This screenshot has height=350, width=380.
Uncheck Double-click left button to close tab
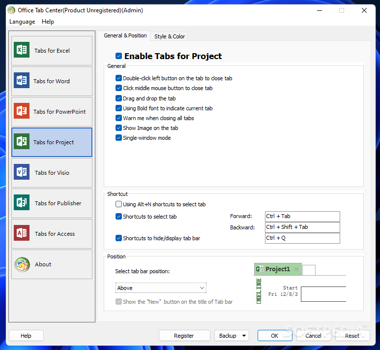coord(118,78)
